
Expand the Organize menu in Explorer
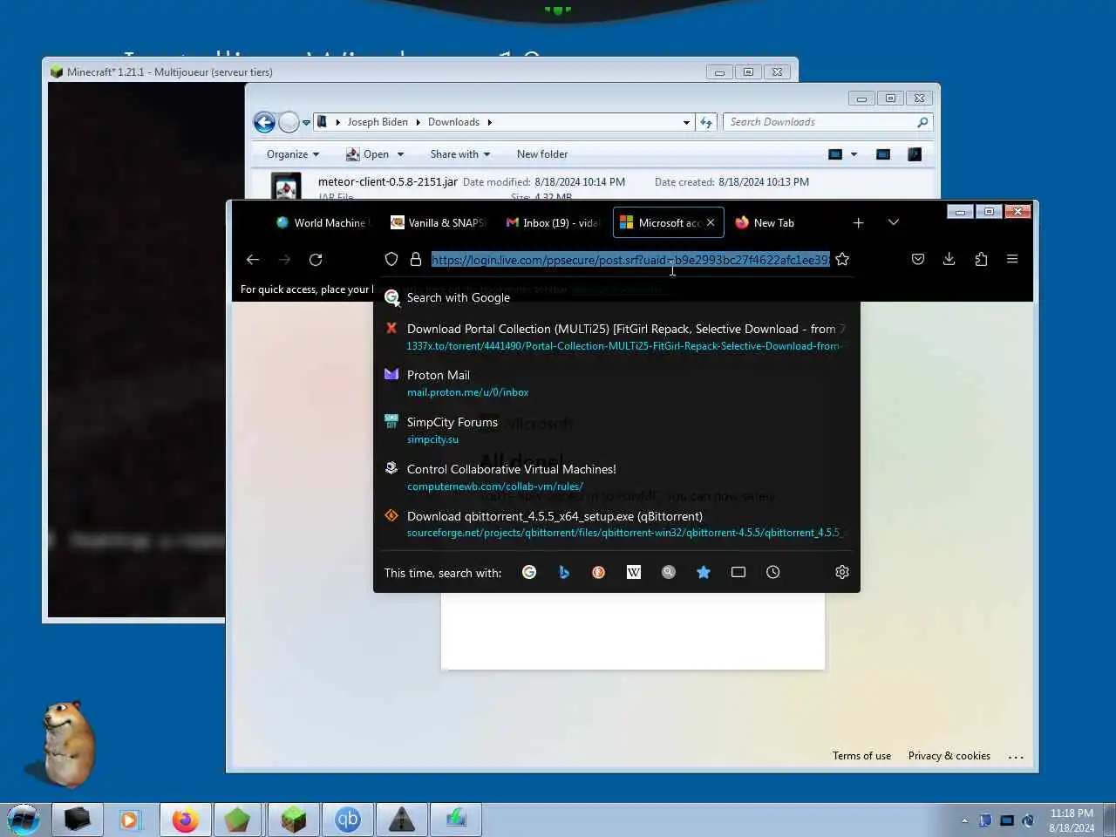click(x=293, y=154)
